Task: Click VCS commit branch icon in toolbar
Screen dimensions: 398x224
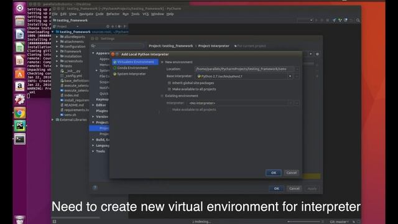Action: coord(340,21)
